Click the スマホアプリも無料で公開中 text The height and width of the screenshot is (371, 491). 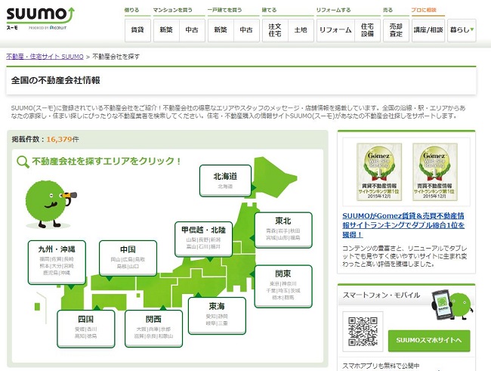381,366
